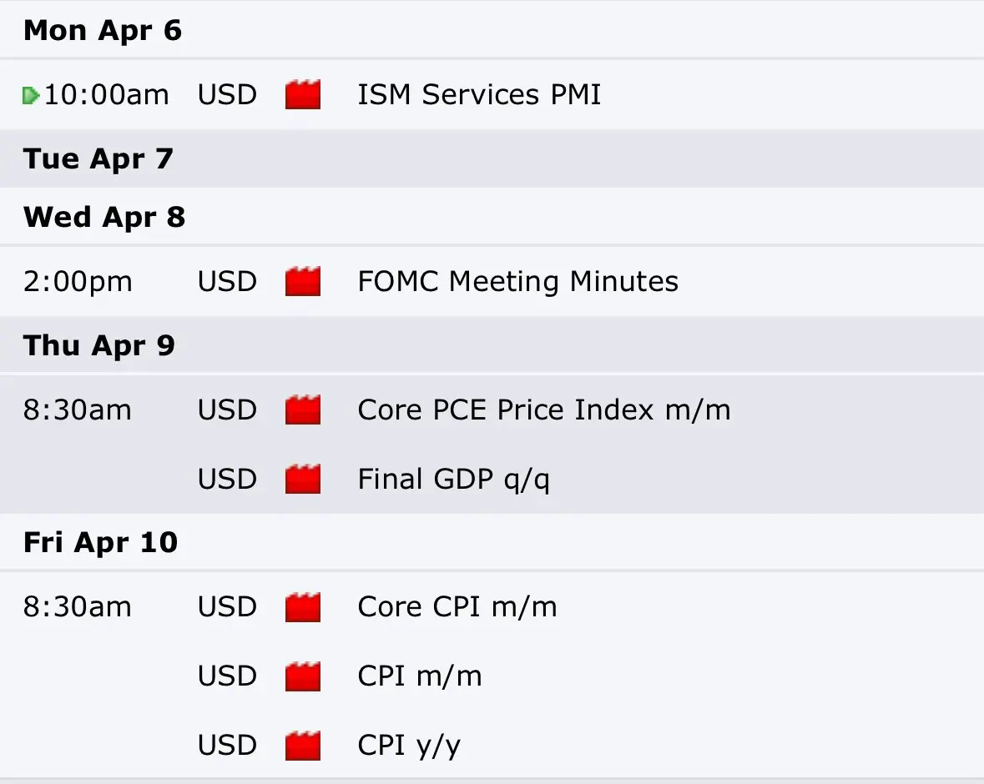Click USD currency label for FOMC Minutes
The width and height of the screenshot is (984, 784).
click(227, 282)
